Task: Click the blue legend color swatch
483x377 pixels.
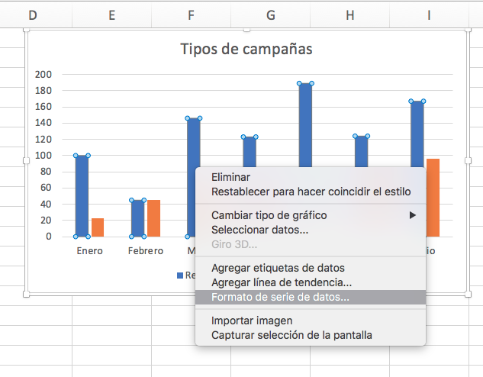Action: click(x=181, y=275)
